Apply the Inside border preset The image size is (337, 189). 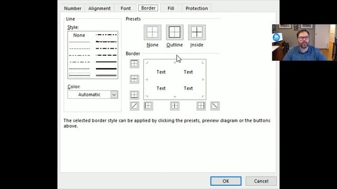pyautogui.click(x=197, y=33)
